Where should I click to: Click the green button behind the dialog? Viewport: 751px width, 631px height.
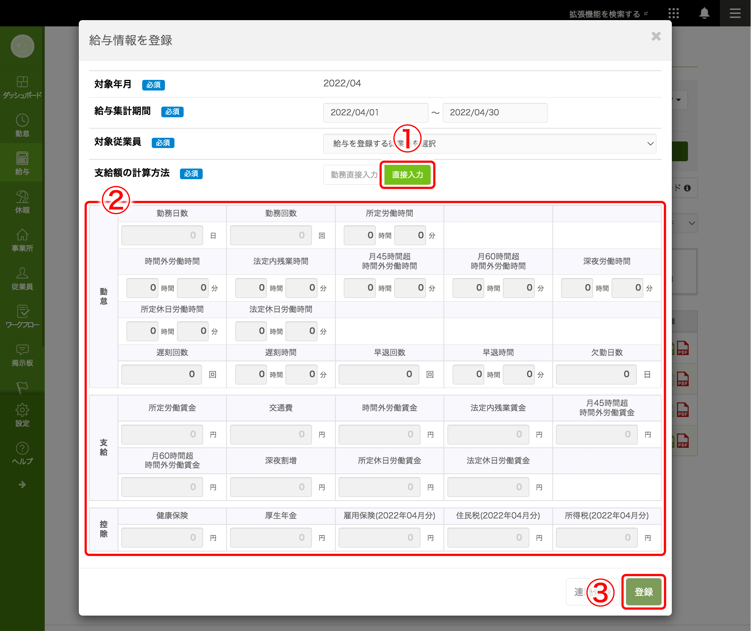coord(680,151)
